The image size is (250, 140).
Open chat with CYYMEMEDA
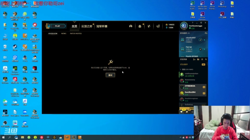(193, 87)
